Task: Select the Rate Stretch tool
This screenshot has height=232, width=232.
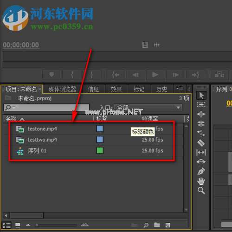Action: point(201,133)
